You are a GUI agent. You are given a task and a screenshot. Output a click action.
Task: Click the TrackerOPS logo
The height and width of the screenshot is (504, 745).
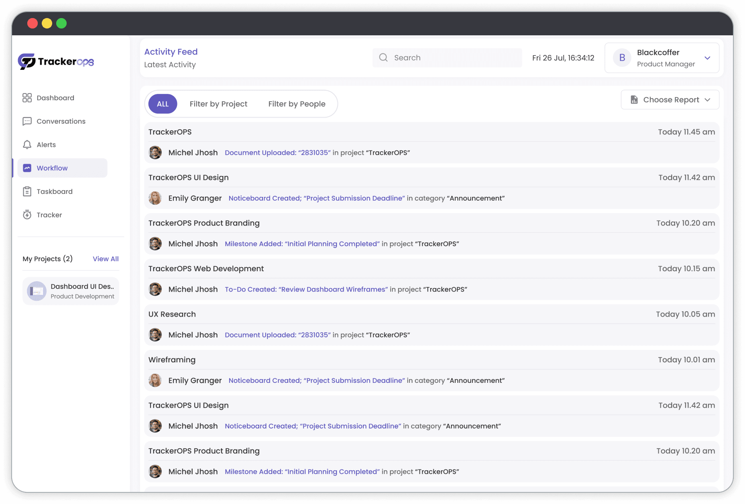coord(56,61)
